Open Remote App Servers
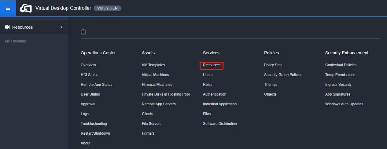Image resolution: width=387 pixels, height=149 pixels. pyautogui.click(x=159, y=104)
